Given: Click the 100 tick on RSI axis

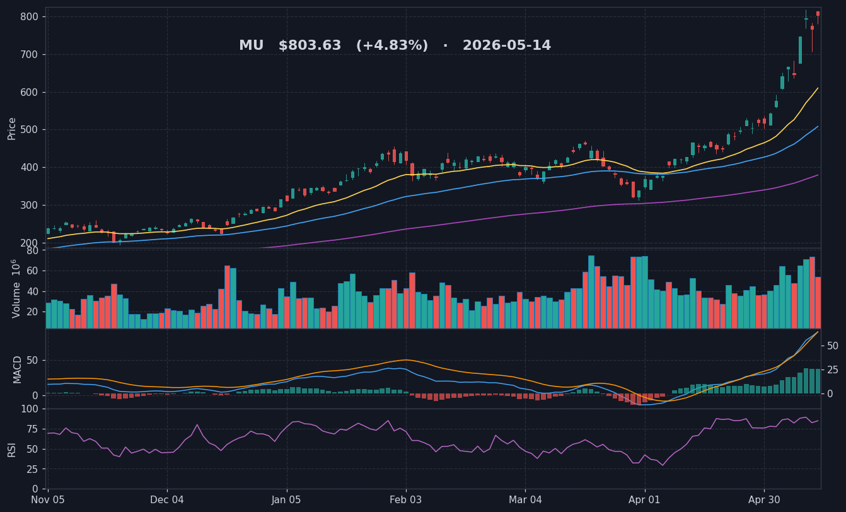Looking at the screenshot, I should coord(29,409).
